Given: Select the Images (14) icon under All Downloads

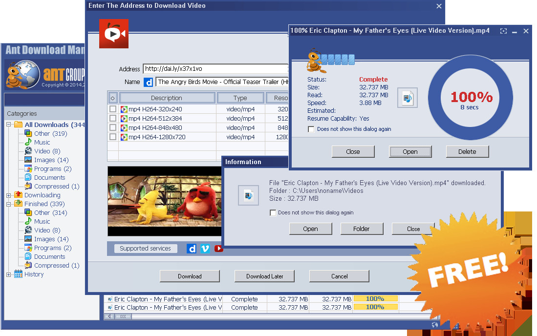Looking at the screenshot, I should (x=28, y=160).
